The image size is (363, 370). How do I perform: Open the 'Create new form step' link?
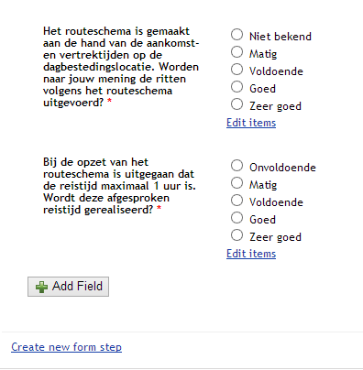point(66,347)
